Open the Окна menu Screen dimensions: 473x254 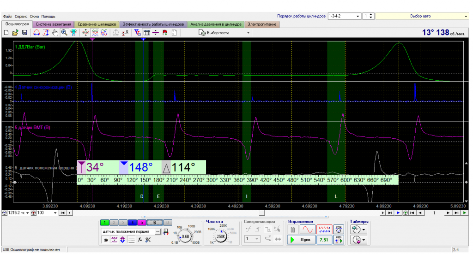coord(34,16)
